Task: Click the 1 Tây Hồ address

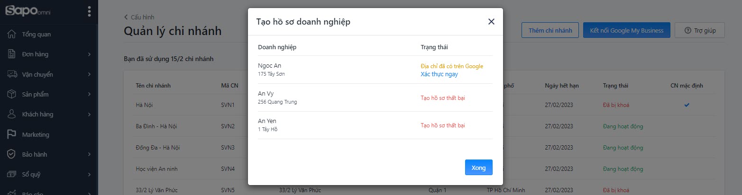Action: pos(267,129)
